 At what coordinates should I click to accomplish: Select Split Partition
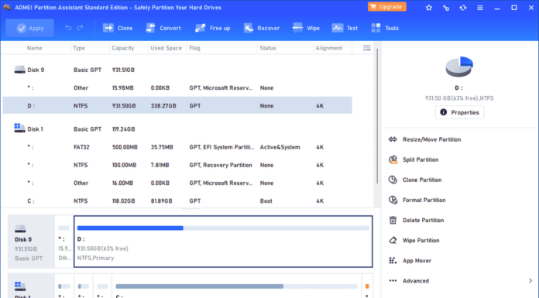coord(421,159)
